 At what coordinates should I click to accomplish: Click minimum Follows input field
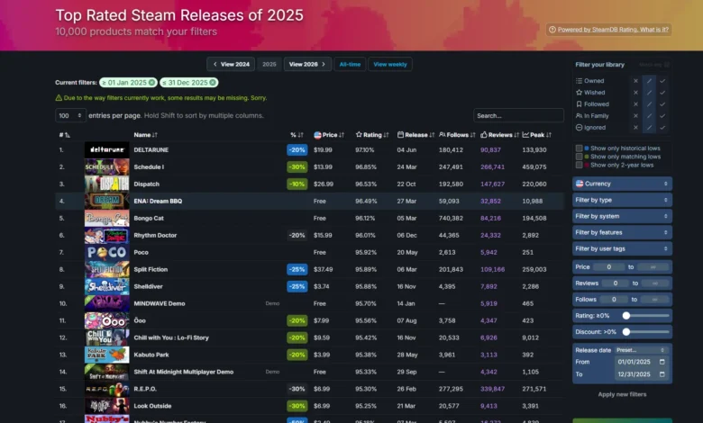(x=614, y=300)
